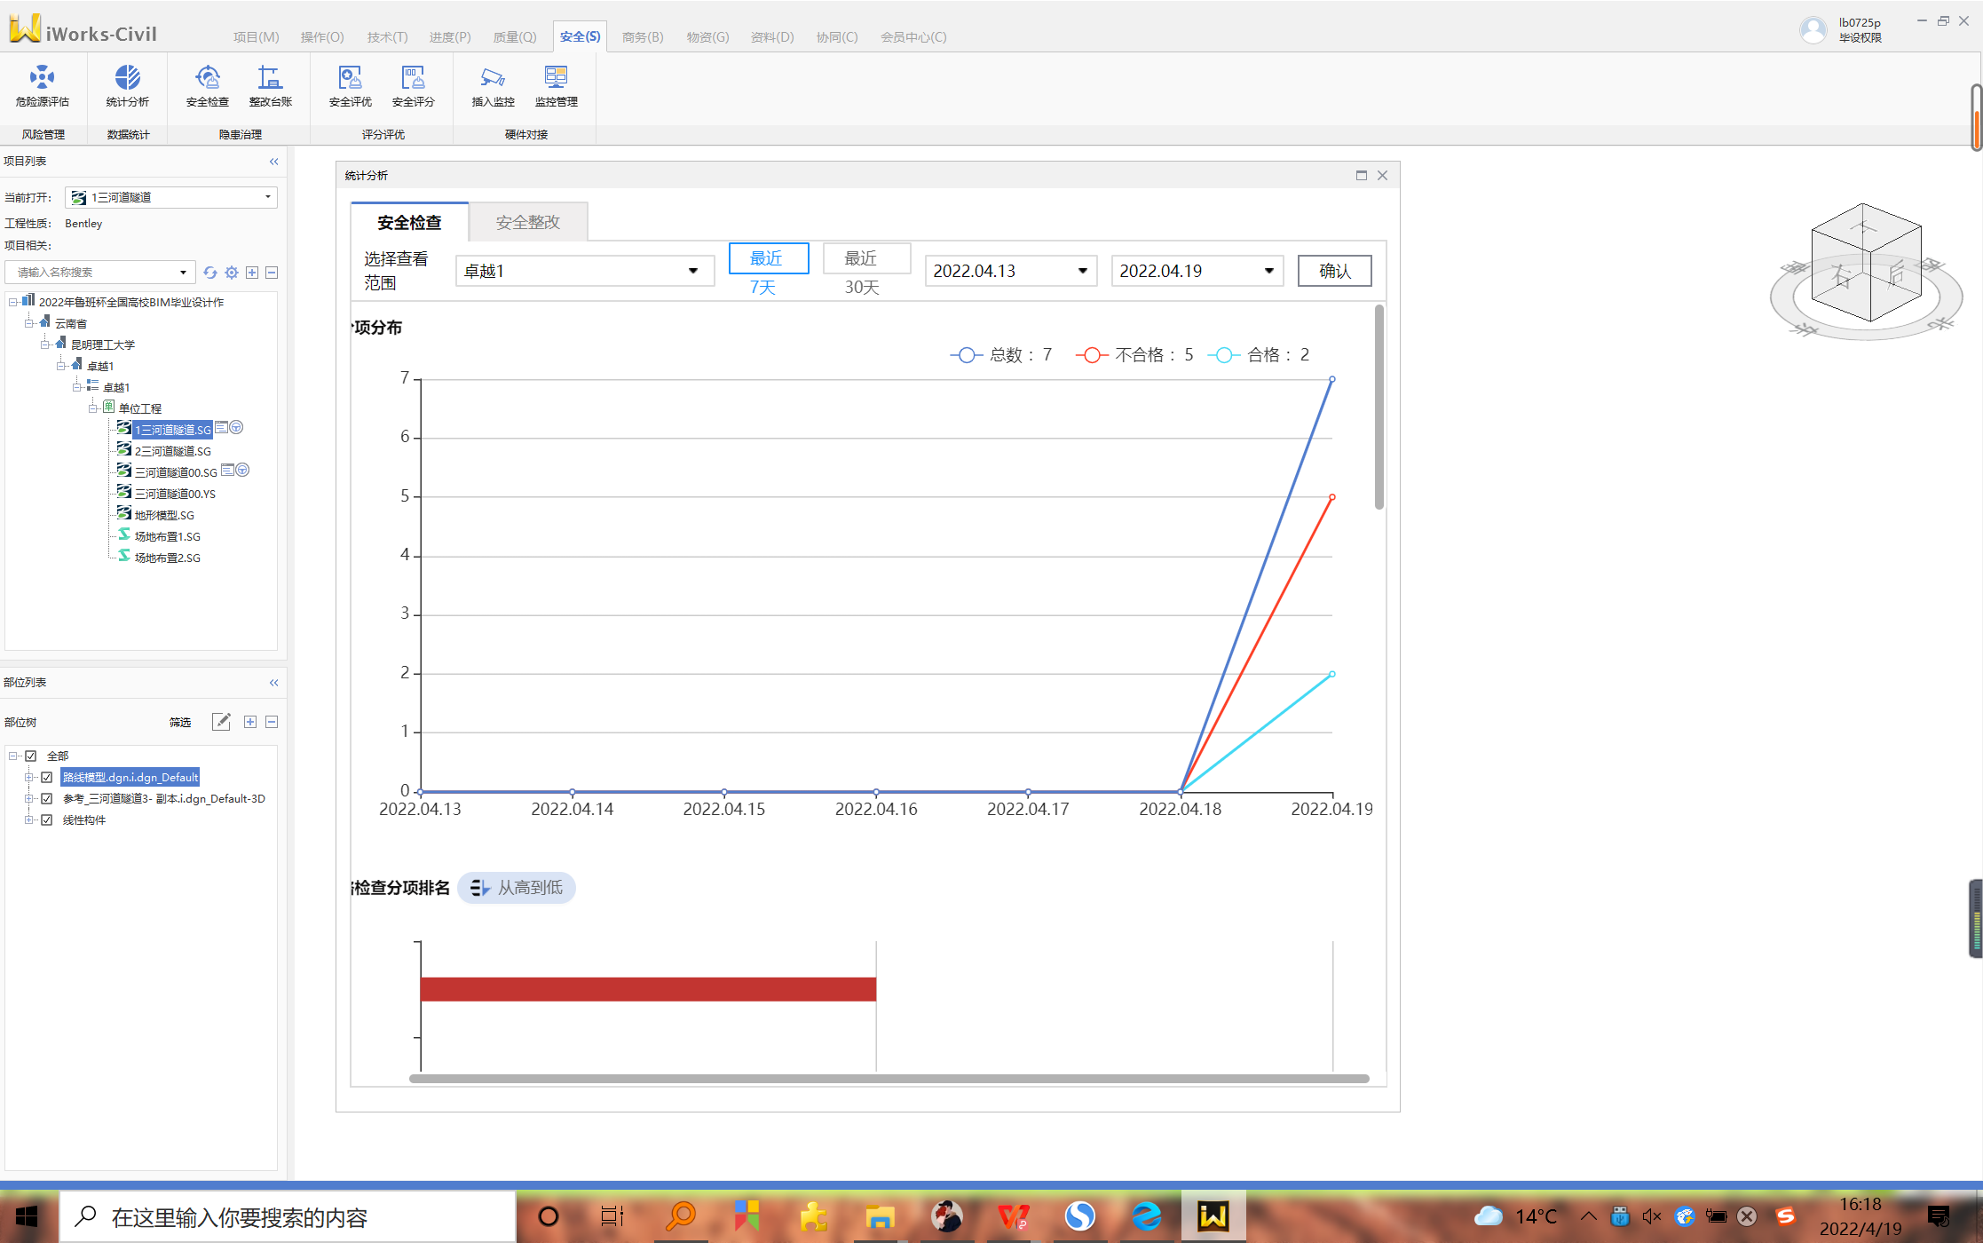Collapse the 项目列表 panel

pos(273,162)
